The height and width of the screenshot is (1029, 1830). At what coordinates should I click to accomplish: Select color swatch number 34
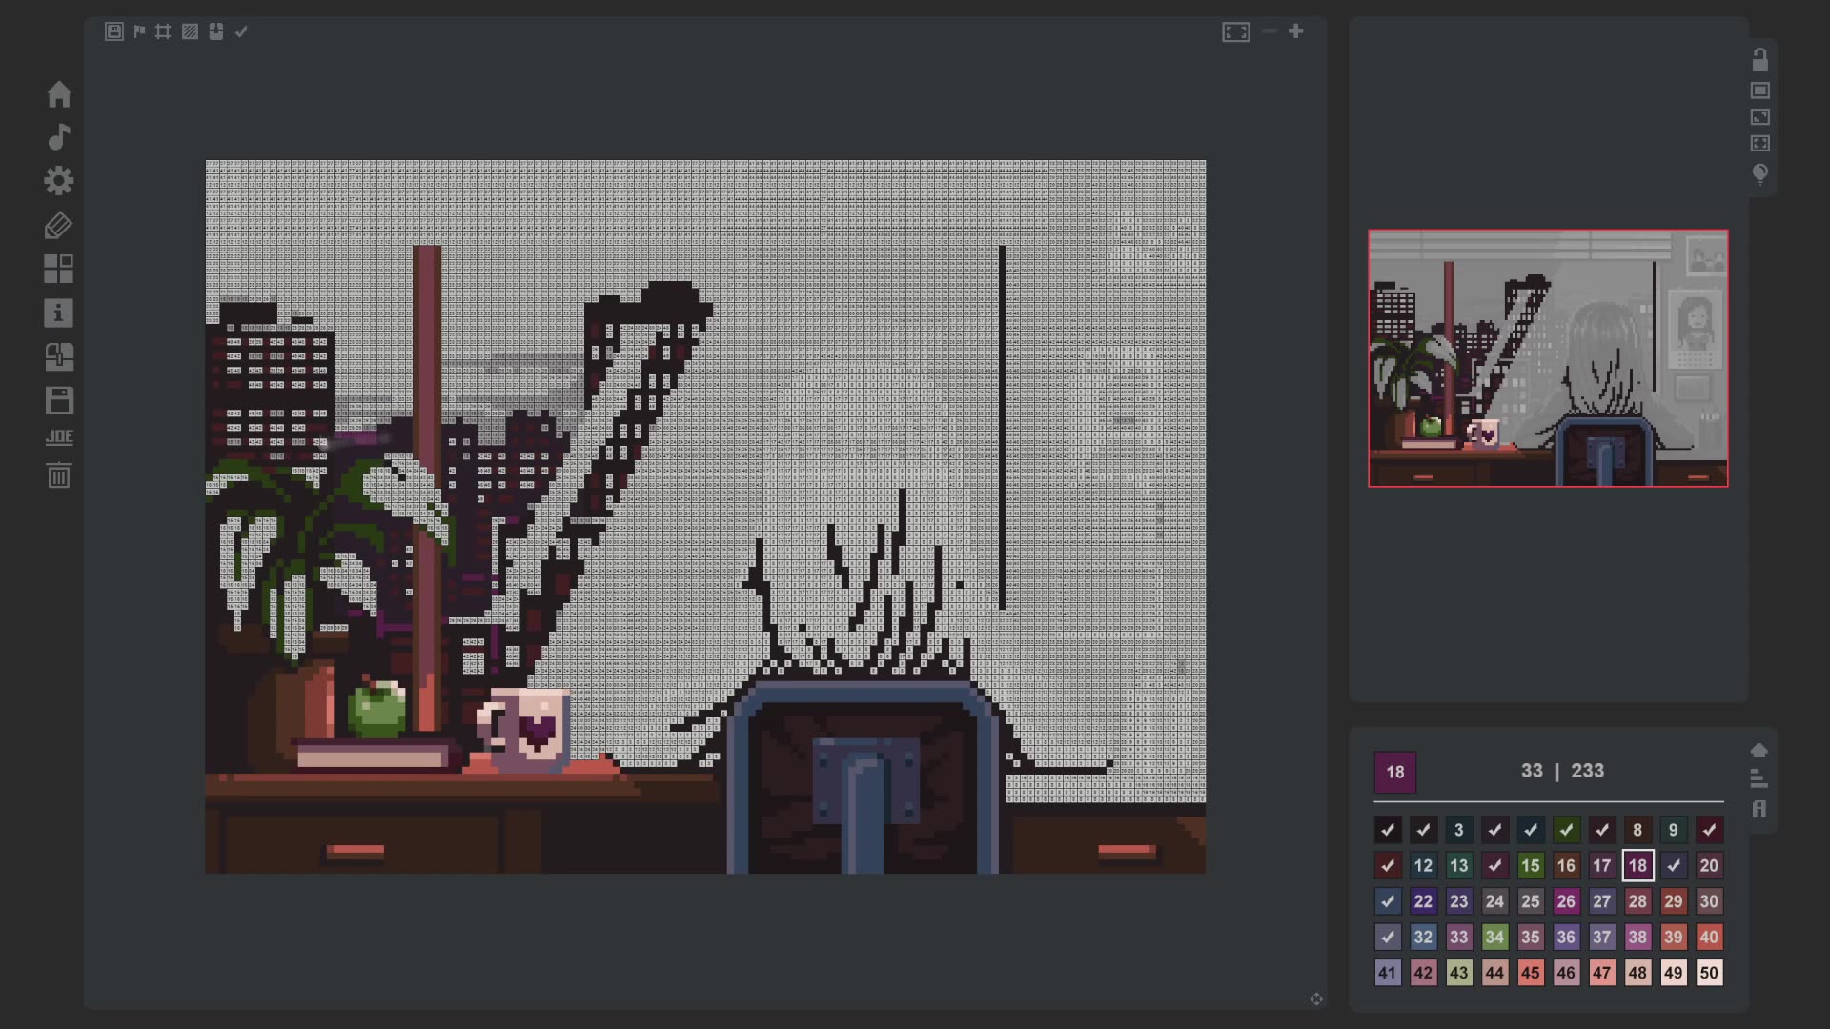[1494, 938]
